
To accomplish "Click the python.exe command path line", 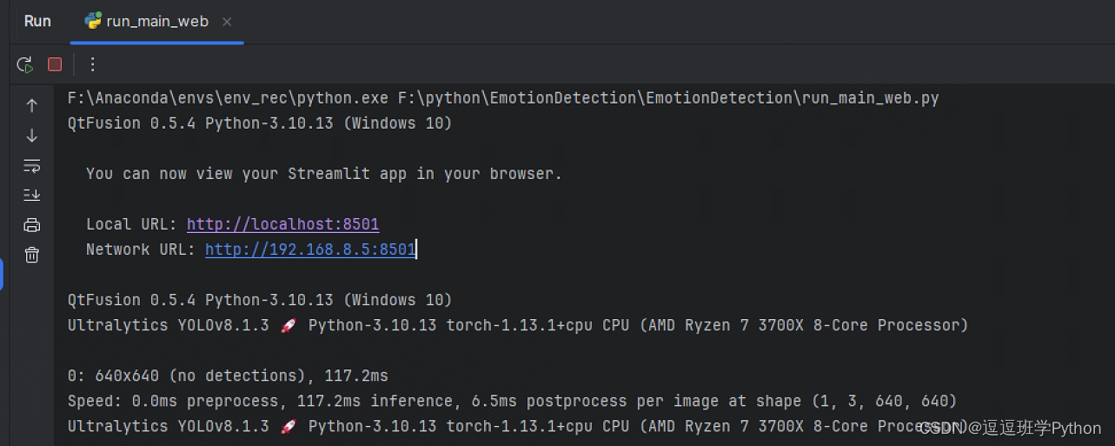I will coord(502,98).
